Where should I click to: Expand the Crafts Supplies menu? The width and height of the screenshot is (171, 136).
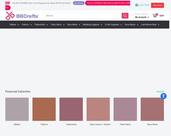pyautogui.click(x=113, y=25)
